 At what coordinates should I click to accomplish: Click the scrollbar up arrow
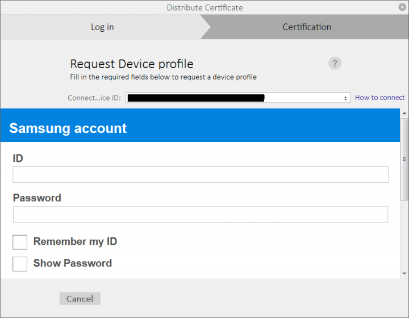(x=404, y=113)
